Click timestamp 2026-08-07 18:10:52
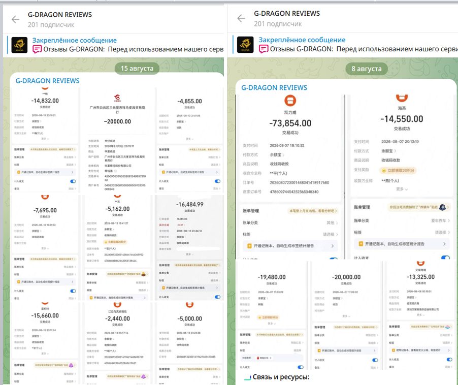Screen dimensions: 458x385 (287, 145)
